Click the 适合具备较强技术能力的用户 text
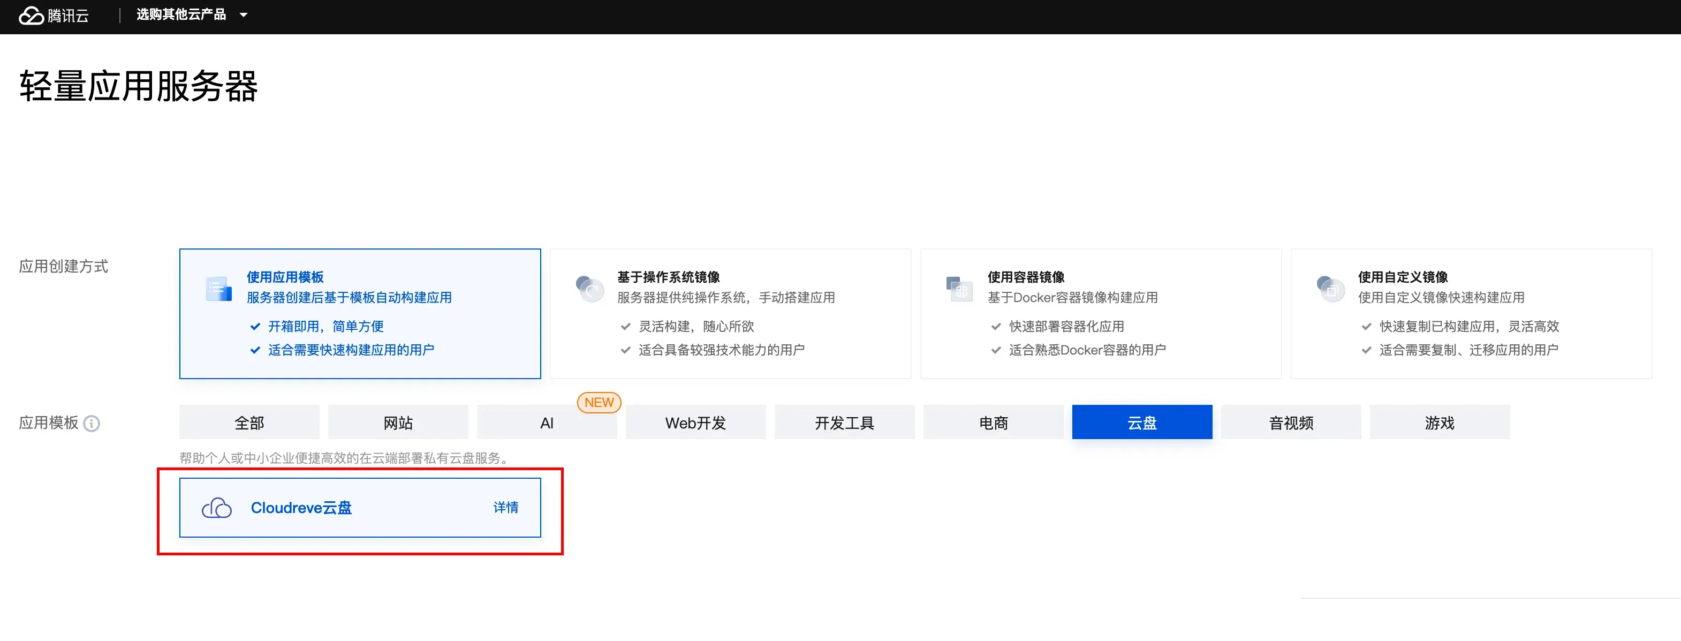The image size is (1681, 641). (x=721, y=350)
